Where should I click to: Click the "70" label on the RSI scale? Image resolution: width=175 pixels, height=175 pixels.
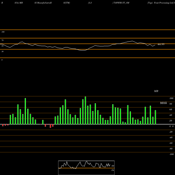pyautogui.click(x=2, y=40)
